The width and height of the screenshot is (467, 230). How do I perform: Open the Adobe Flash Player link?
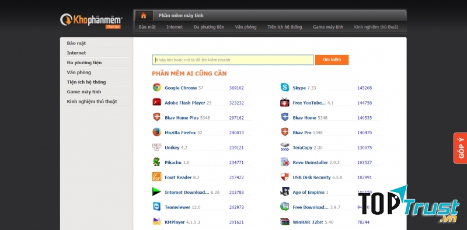click(x=184, y=103)
